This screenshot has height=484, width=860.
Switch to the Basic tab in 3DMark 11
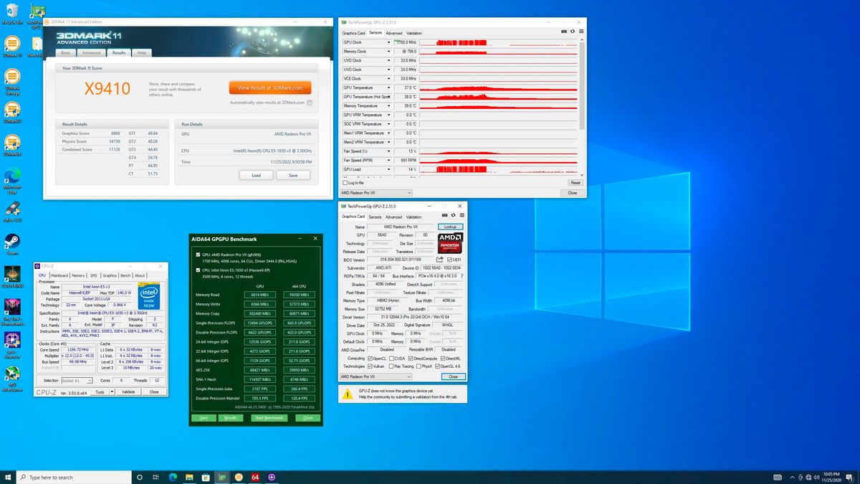tap(66, 52)
